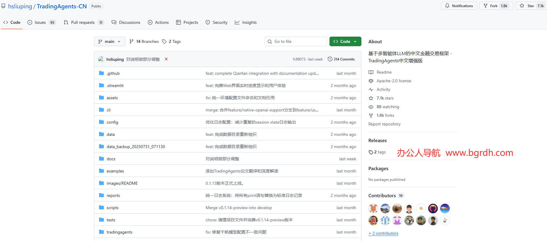Viewport: 547px width, 241px height.
Task: Expand the green Code dropdown button
Action: tap(345, 41)
